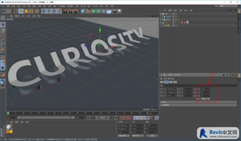This screenshot has width=241, height=141.
Task: Toggle the world coordinate system button
Action: click(59, 11)
